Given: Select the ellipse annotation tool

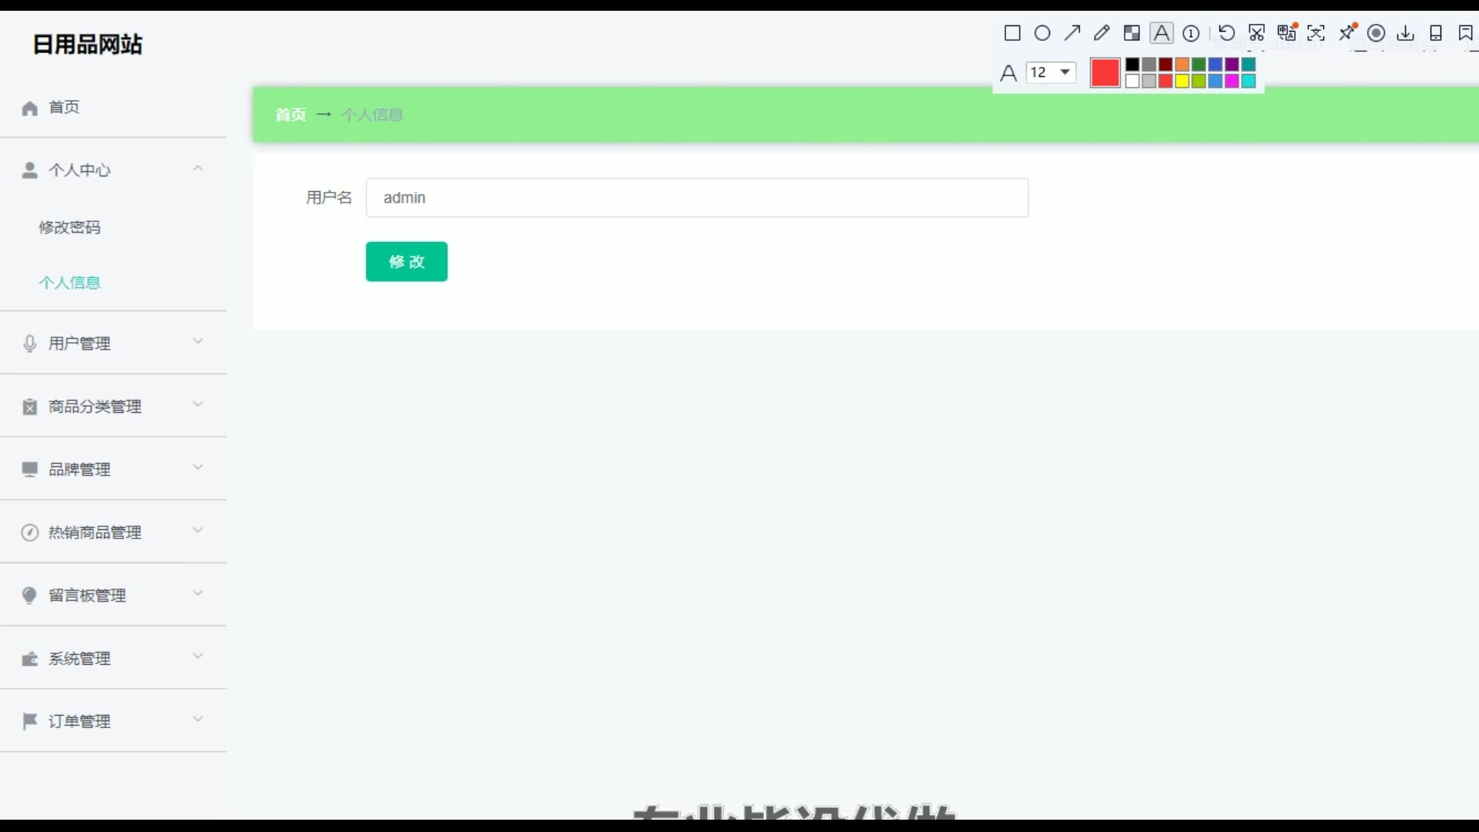Looking at the screenshot, I should click(x=1042, y=33).
